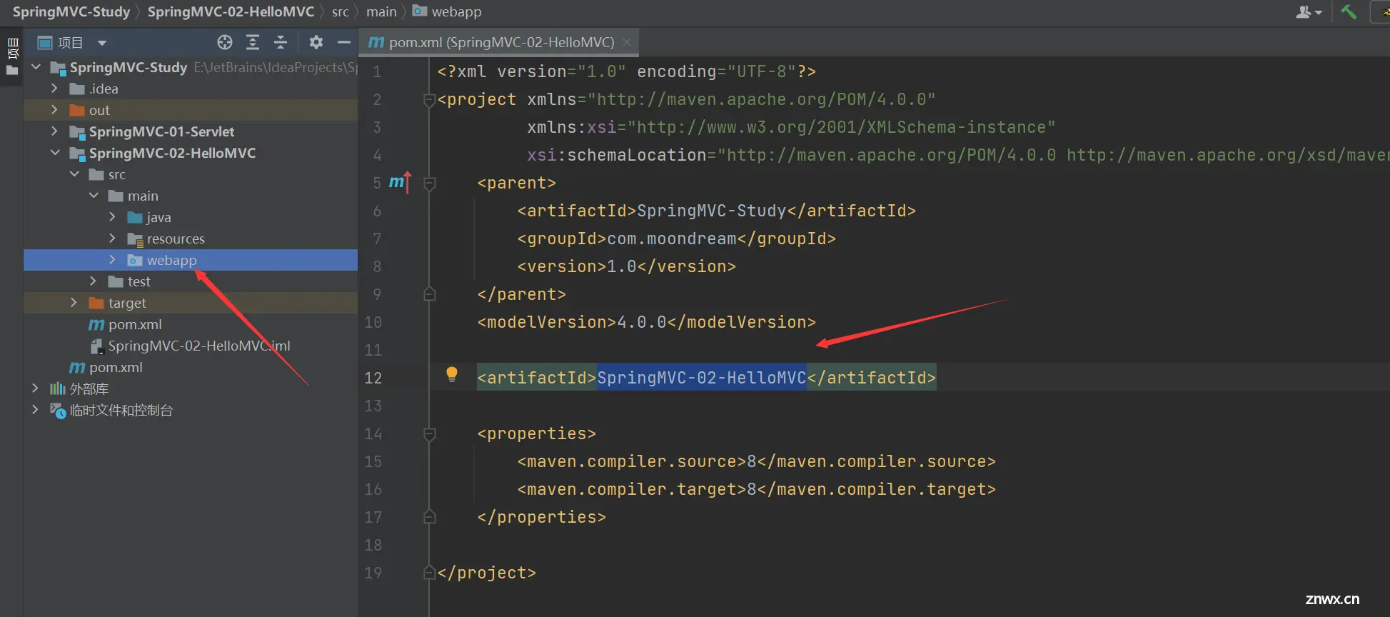Click the maven.compiler.source line
This screenshot has height=617, width=1390.
[756, 461]
